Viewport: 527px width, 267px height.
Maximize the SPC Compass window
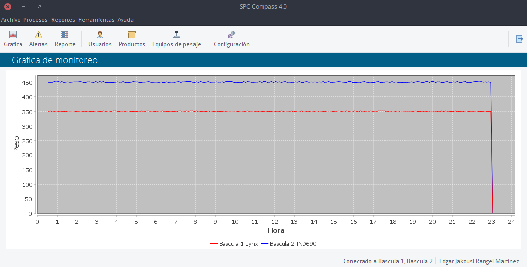pyautogui.click(x=39, y=7)
